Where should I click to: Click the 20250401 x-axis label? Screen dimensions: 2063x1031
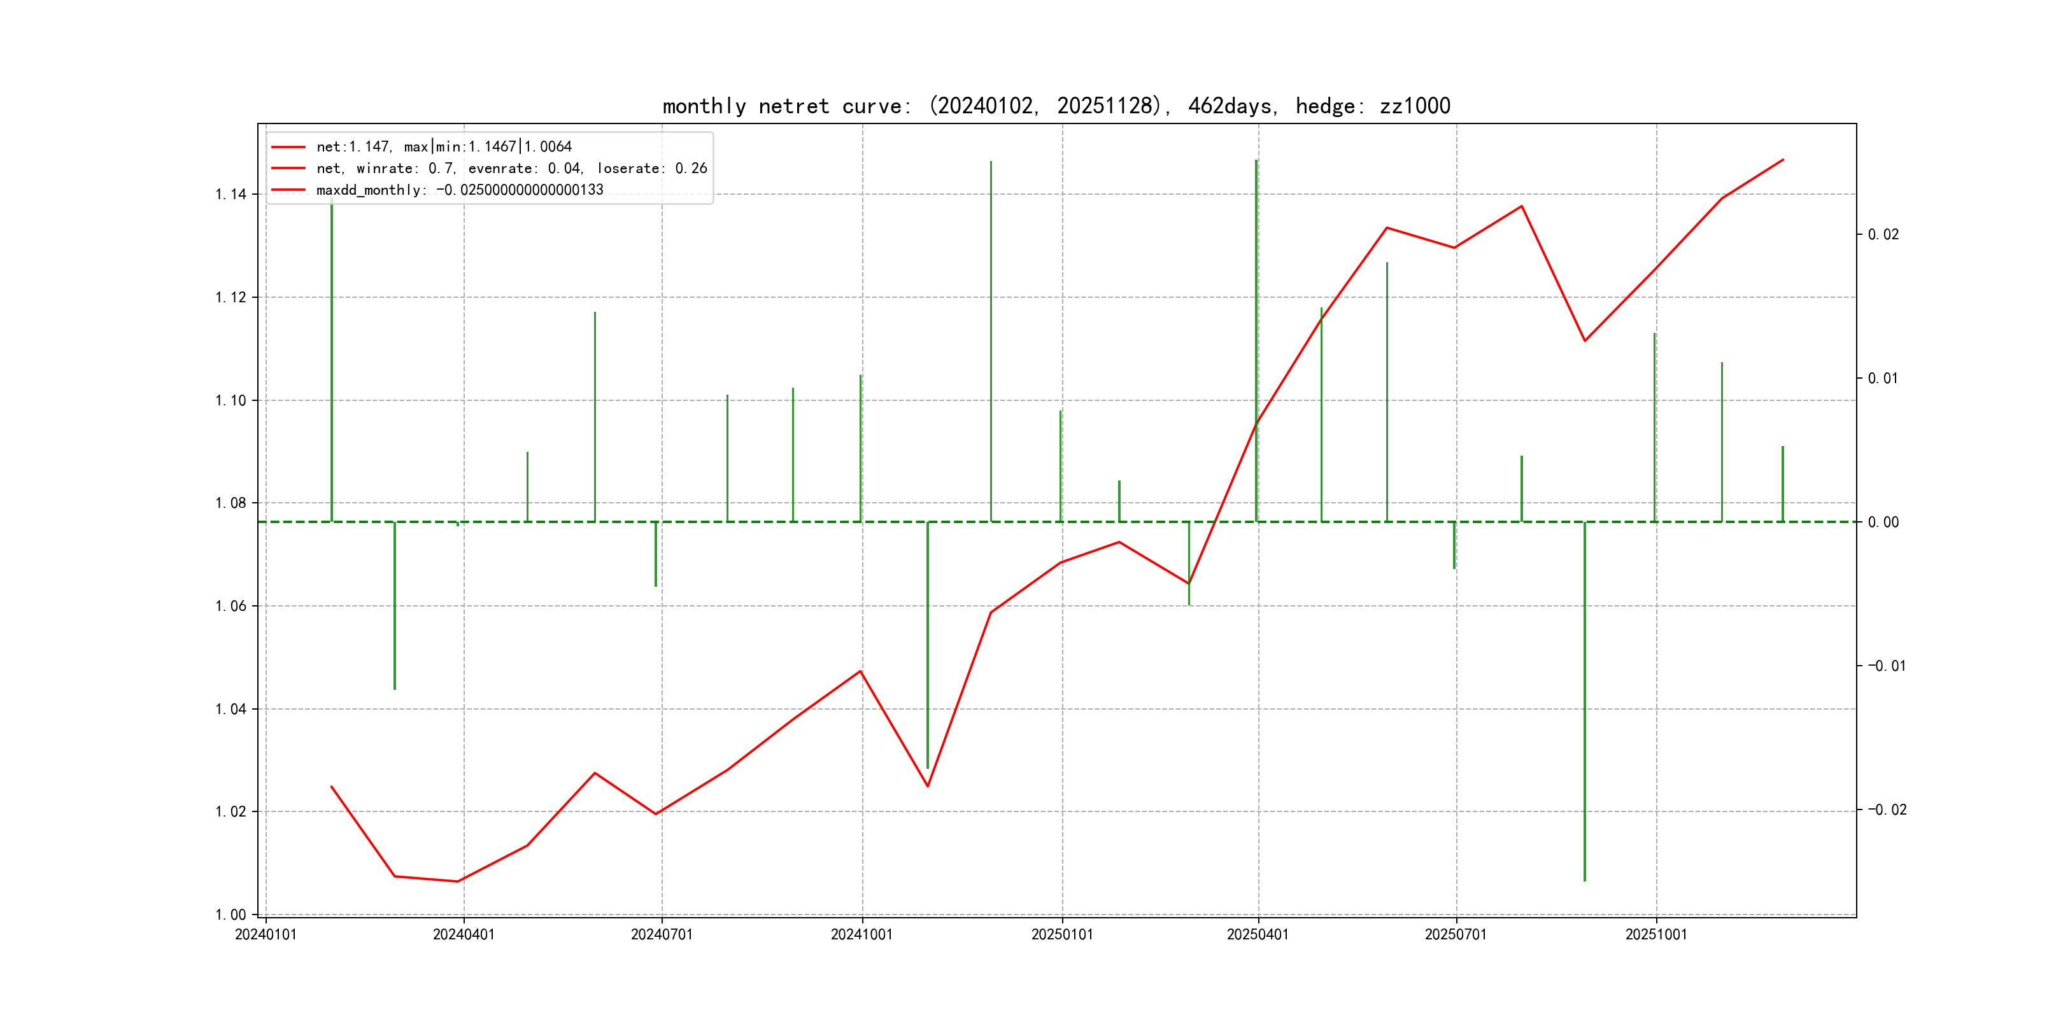tap(1258, 934)
